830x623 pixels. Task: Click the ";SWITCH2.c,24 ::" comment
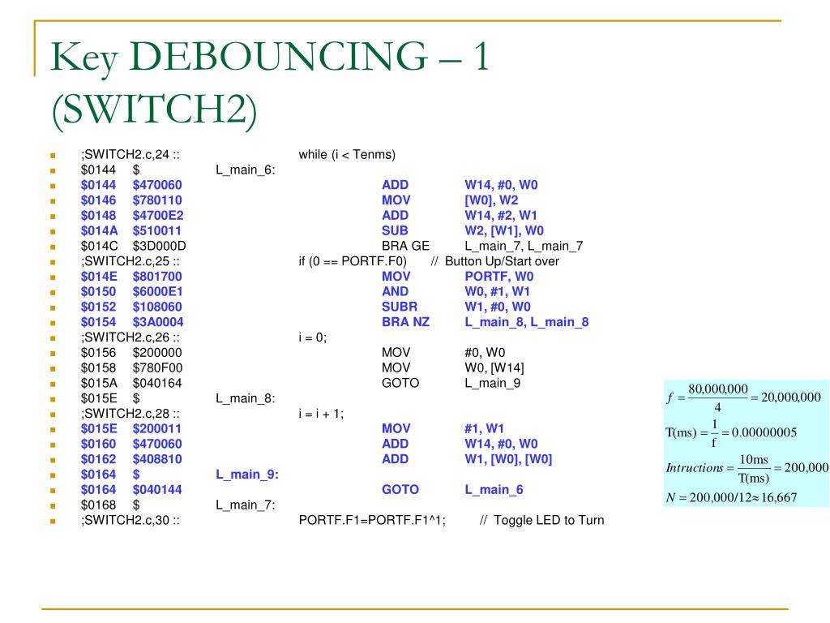(130, 155)
